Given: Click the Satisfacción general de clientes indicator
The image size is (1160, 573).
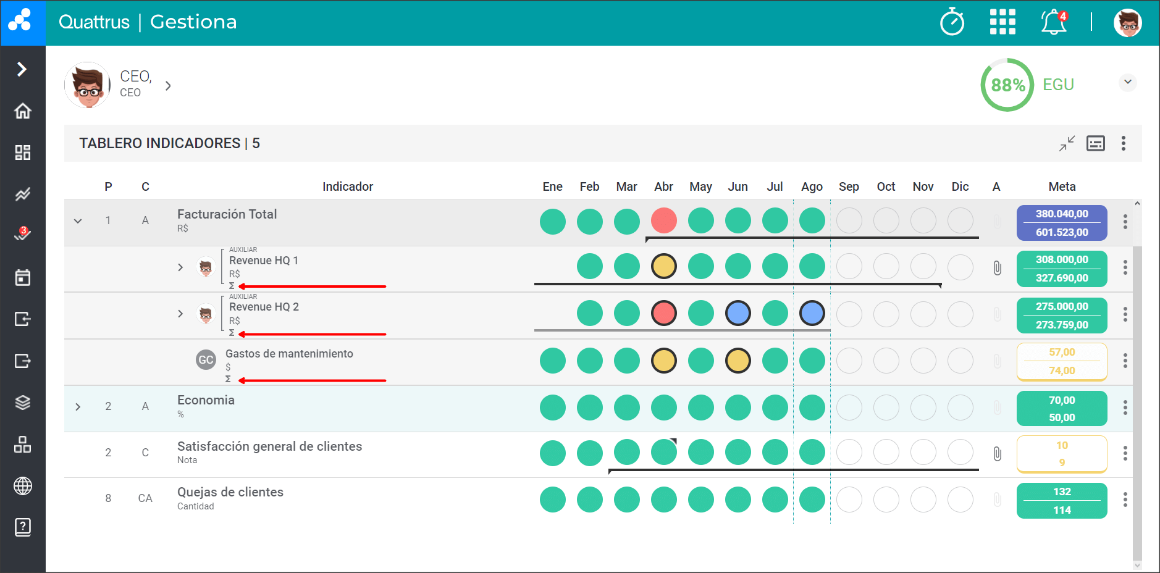Looking at the screenshot, I should click(269, 446).
